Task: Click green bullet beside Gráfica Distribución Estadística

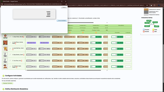Action: (x=3, y=89)
